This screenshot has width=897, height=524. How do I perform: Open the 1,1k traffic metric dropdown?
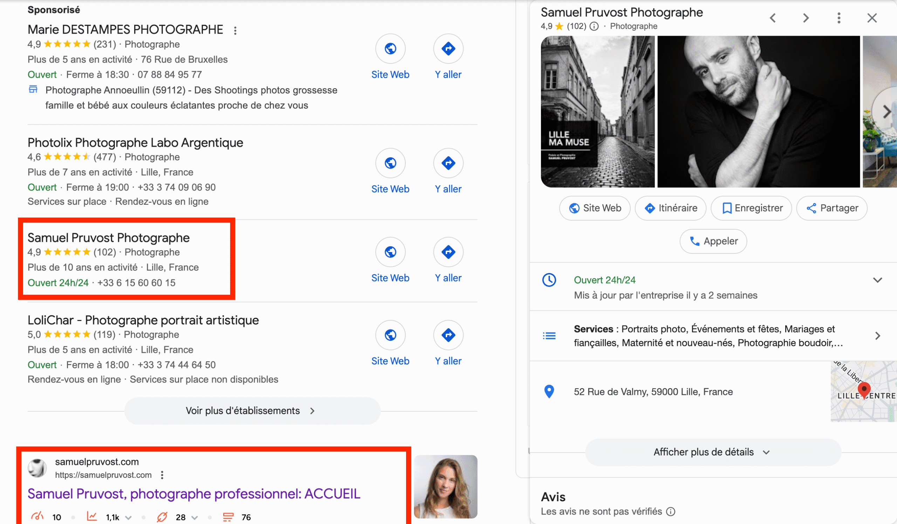coord(129,517)
